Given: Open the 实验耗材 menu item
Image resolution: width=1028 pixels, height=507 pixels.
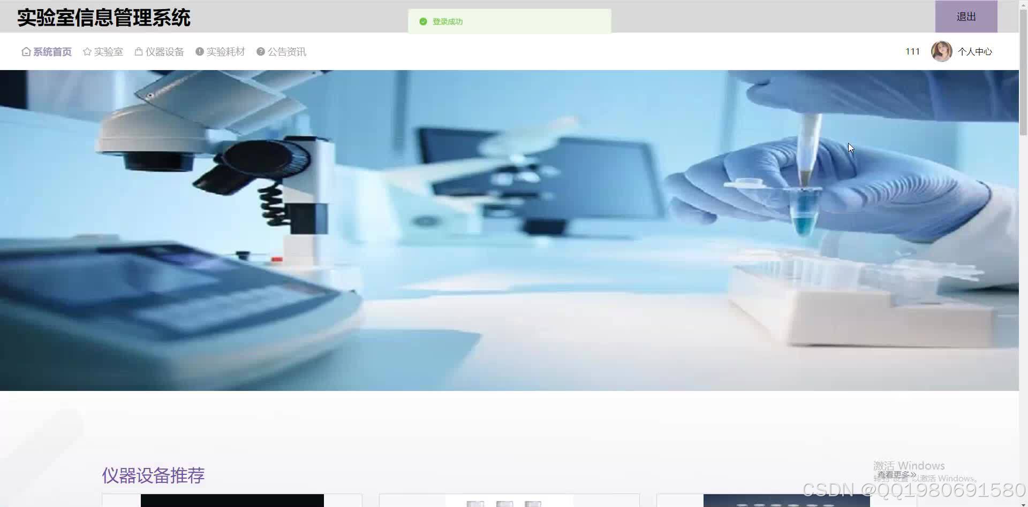Looking at the screenshot, I should [x=220, y=52].
